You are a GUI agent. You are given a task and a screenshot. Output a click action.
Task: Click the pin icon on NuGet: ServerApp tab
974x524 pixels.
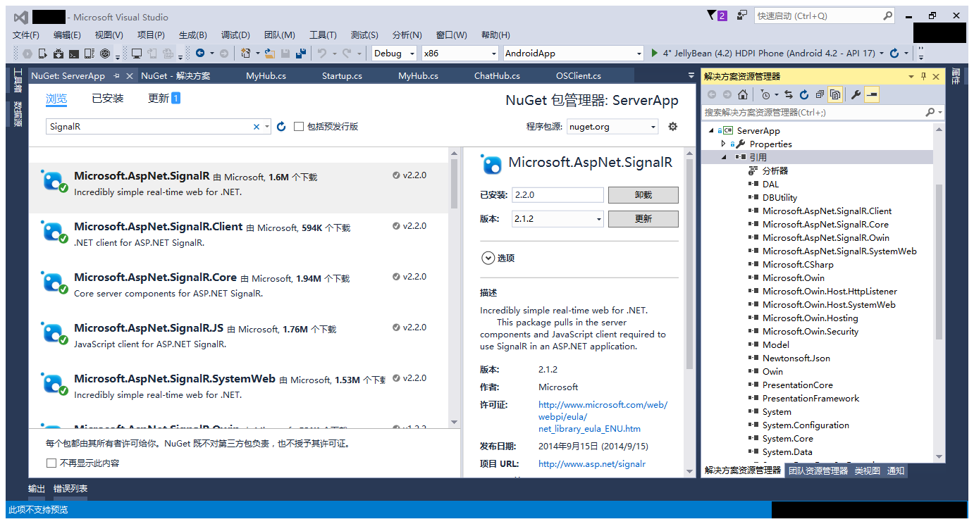pos(116,76)
